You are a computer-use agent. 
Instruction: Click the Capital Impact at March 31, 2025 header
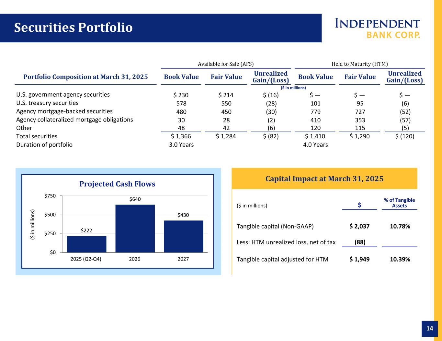(x=324, y=179)
